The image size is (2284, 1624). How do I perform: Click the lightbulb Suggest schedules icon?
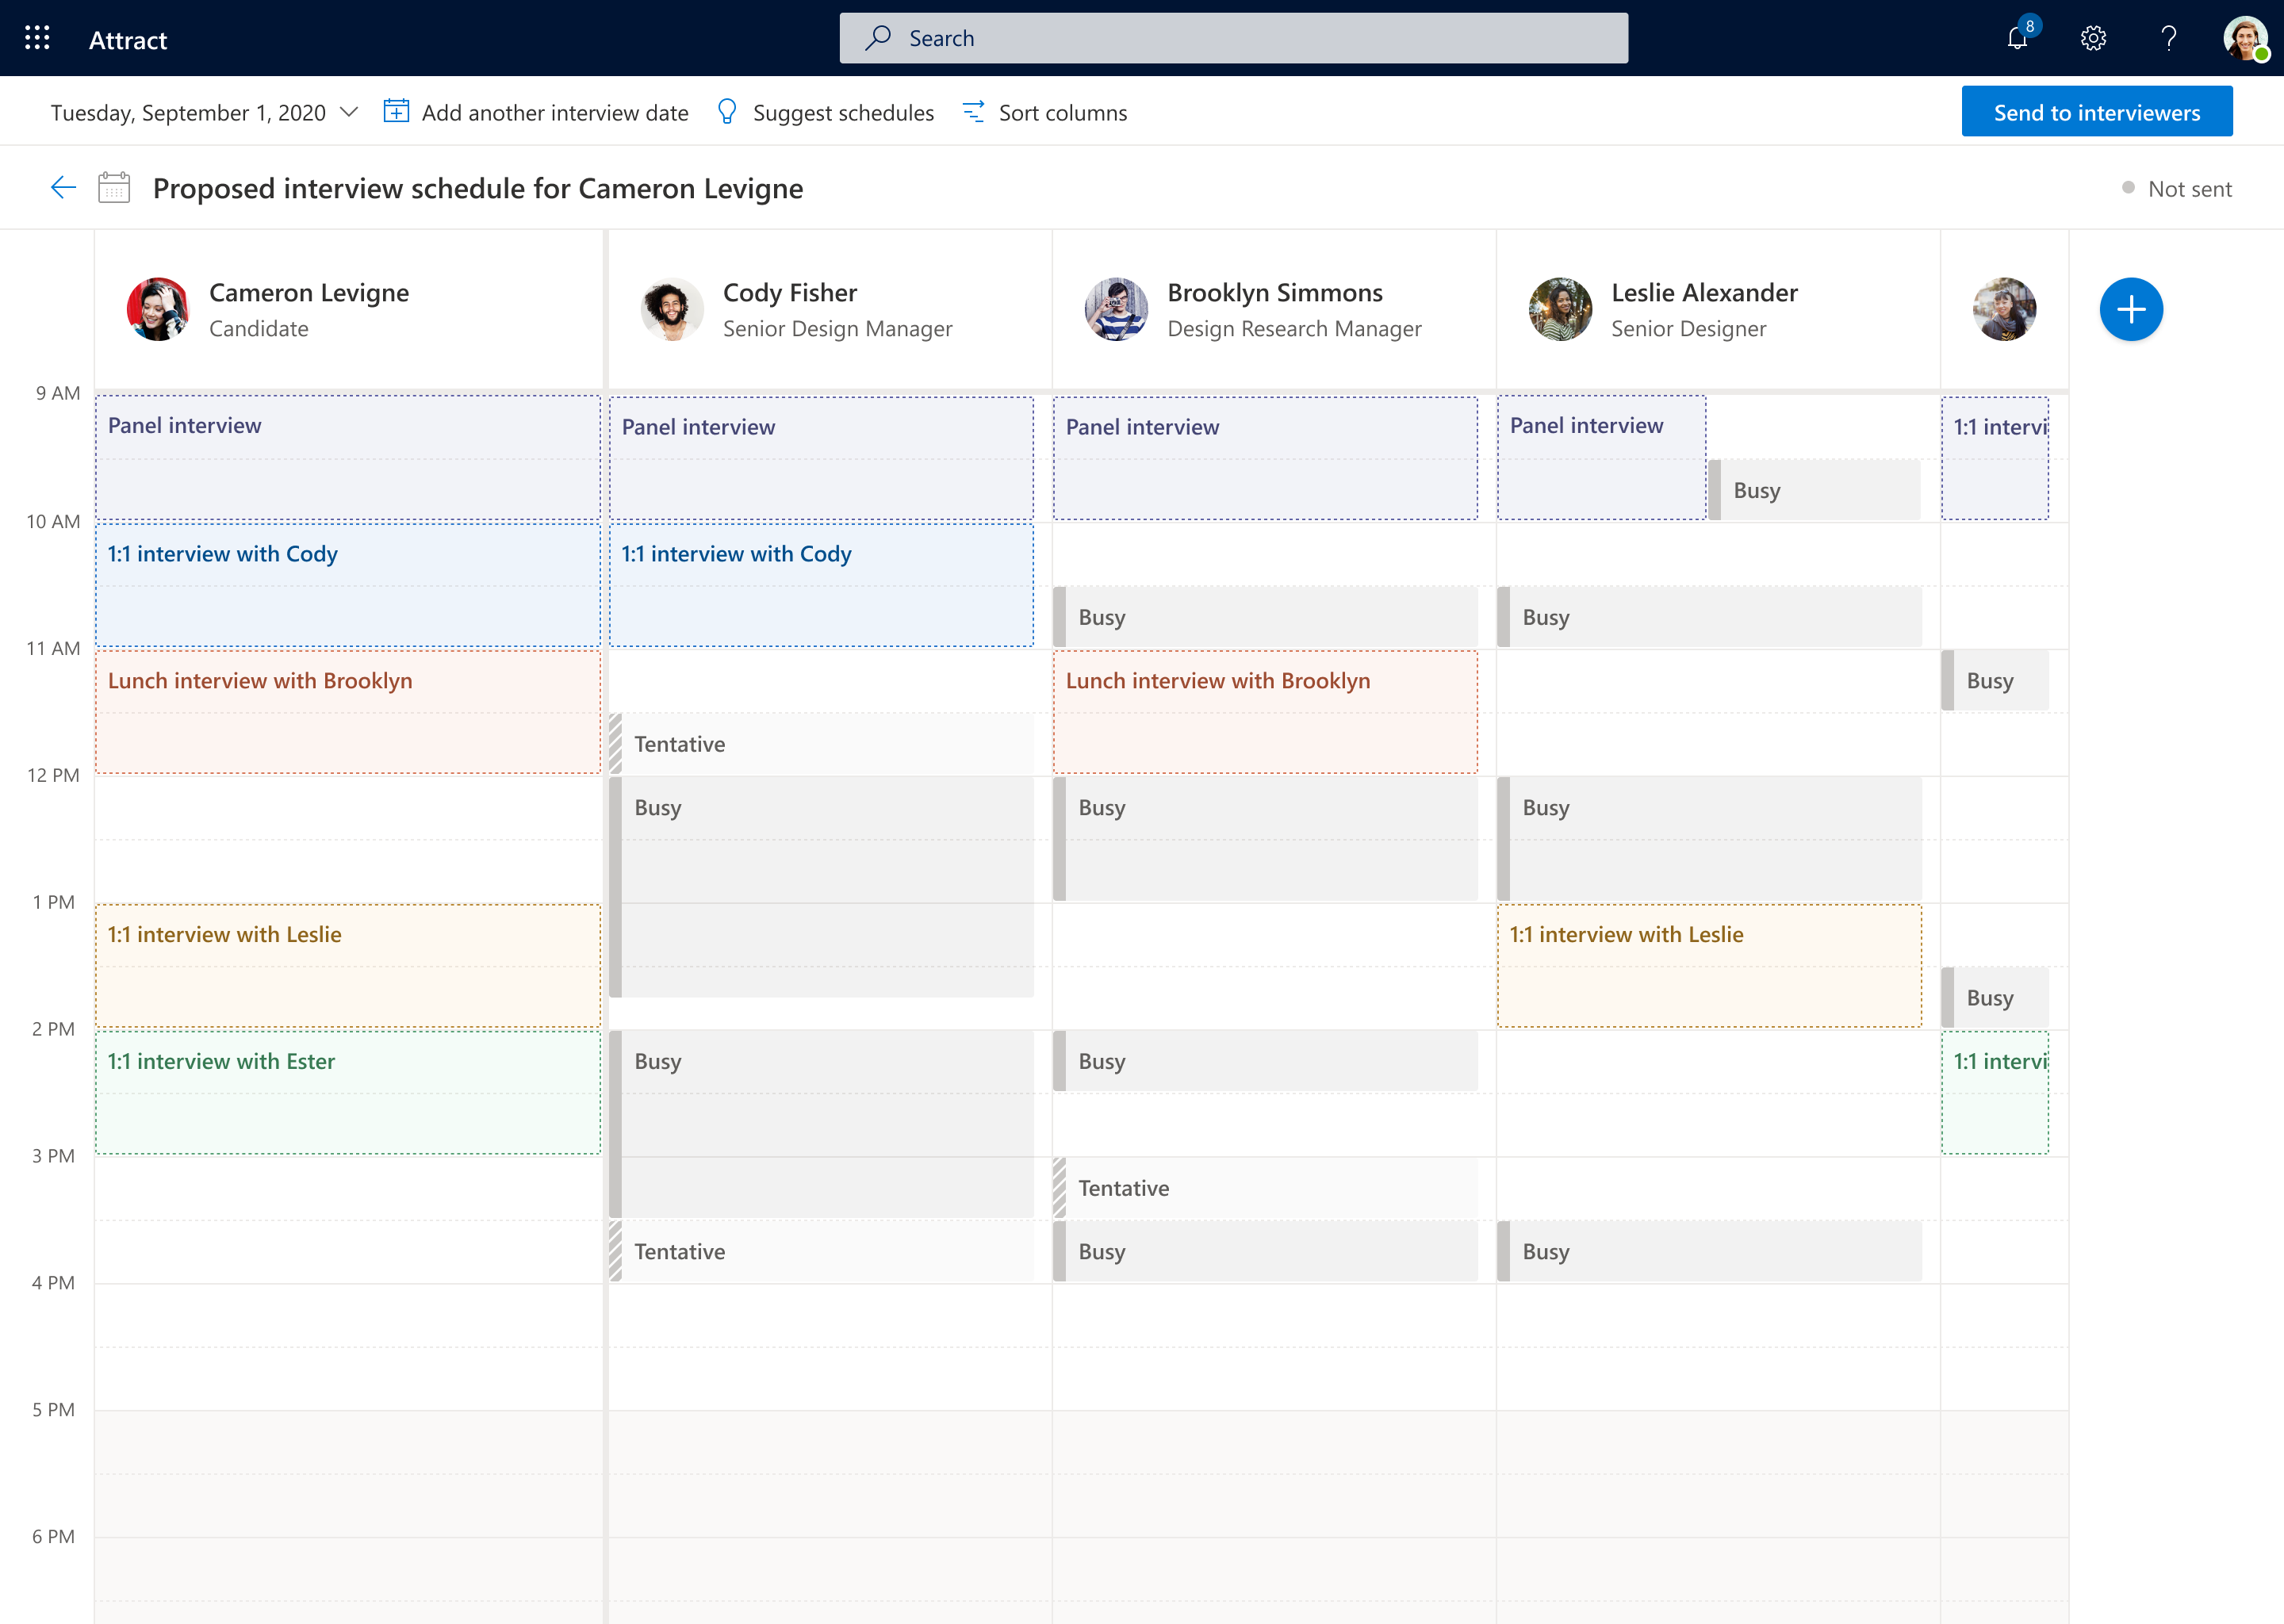pyautogui.click(x=727, y=112)
